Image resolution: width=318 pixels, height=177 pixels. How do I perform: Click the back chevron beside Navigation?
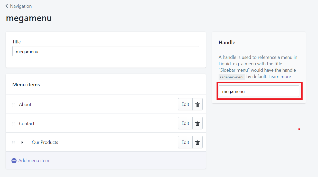click(7, 6)
